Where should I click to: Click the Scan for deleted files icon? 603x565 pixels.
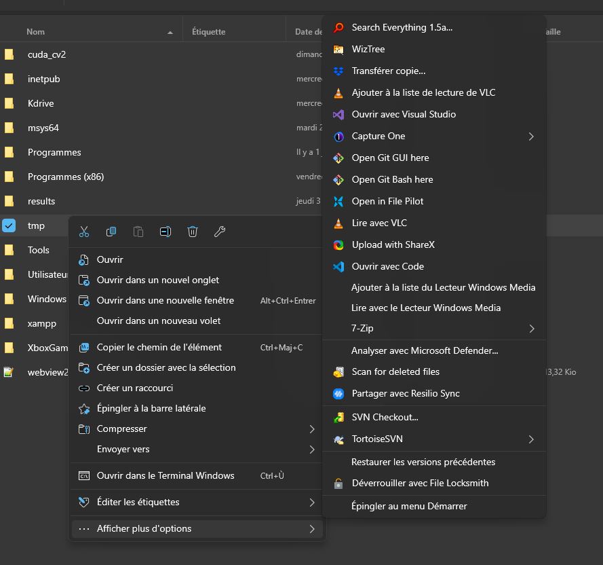pyautogui.click(x=338, y=372)
